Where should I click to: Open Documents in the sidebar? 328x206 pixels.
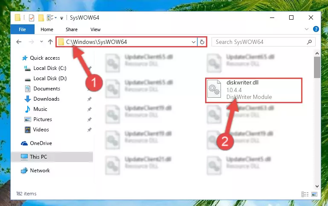click(x=46, y=89)
